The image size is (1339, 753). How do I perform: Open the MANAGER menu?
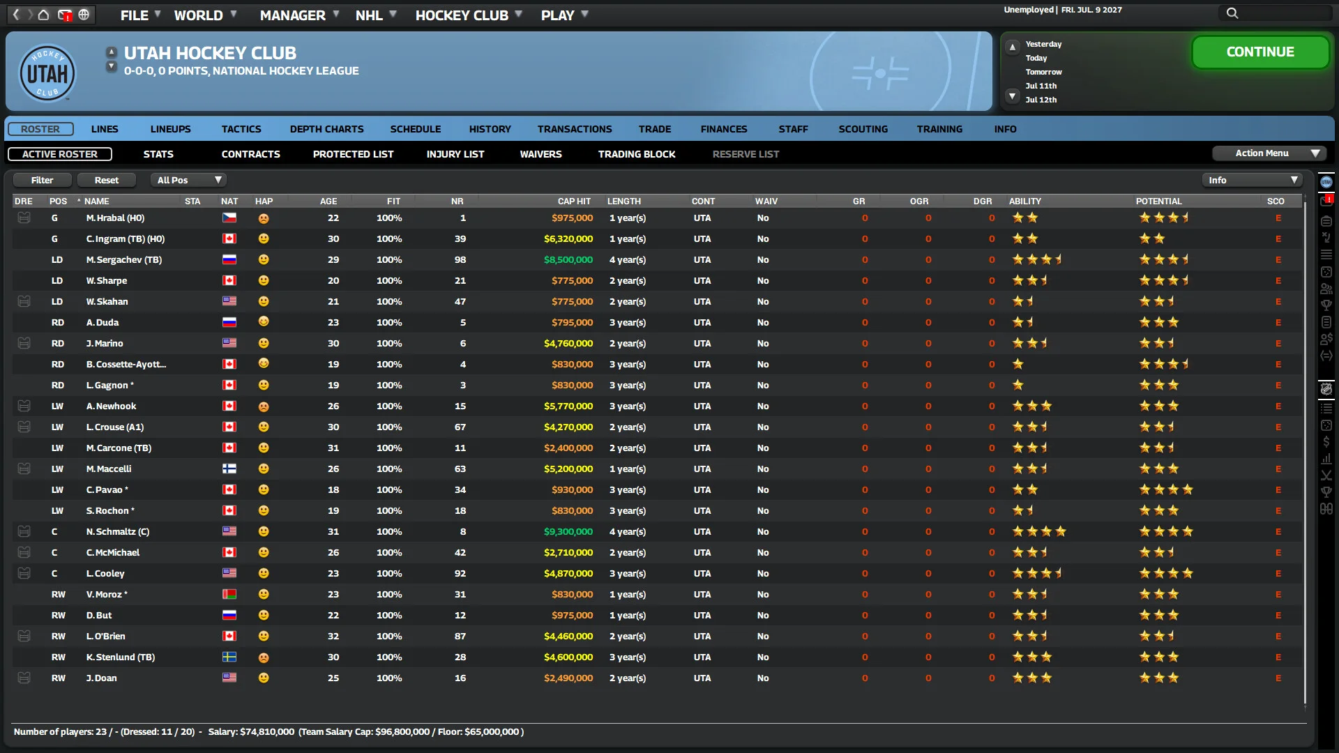(x=292, y=15)
